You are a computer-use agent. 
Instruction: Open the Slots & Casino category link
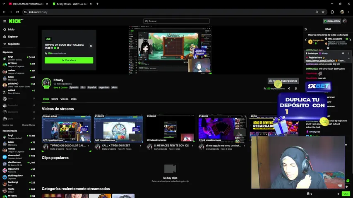[x=60, y=87]
